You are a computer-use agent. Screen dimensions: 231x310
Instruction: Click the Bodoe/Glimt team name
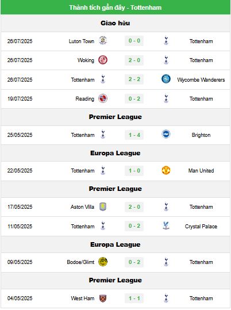click(80, 262)
